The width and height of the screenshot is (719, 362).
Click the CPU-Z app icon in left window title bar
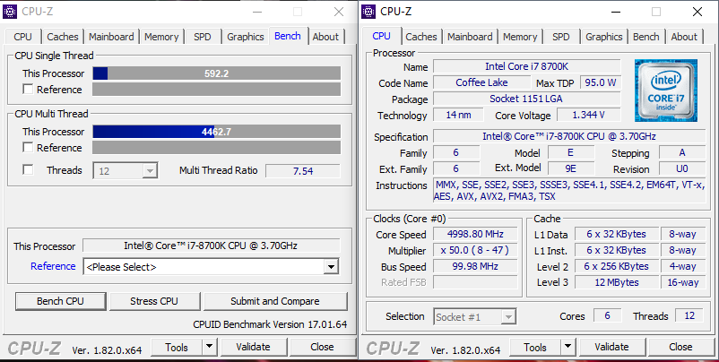(x=10, y=12)
